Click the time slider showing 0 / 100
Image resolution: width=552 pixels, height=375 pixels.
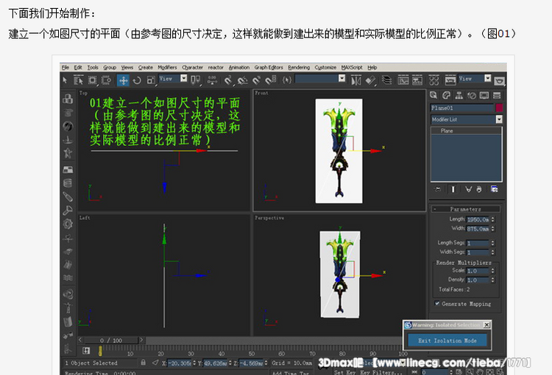tap(110, 340)
